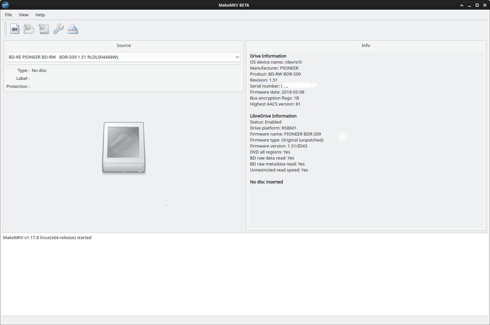The image size is (490, 325).
Task: Select the Protection field label
Action: click(17, 86)
